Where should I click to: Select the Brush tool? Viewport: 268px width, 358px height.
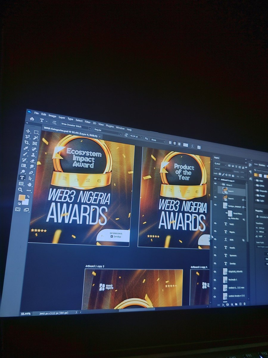[25, 154]
